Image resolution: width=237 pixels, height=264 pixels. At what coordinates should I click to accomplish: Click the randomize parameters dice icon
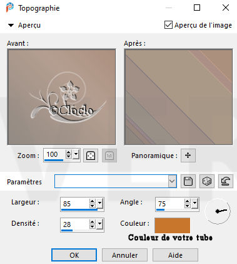pyautogui.click(x=207, y=181)
